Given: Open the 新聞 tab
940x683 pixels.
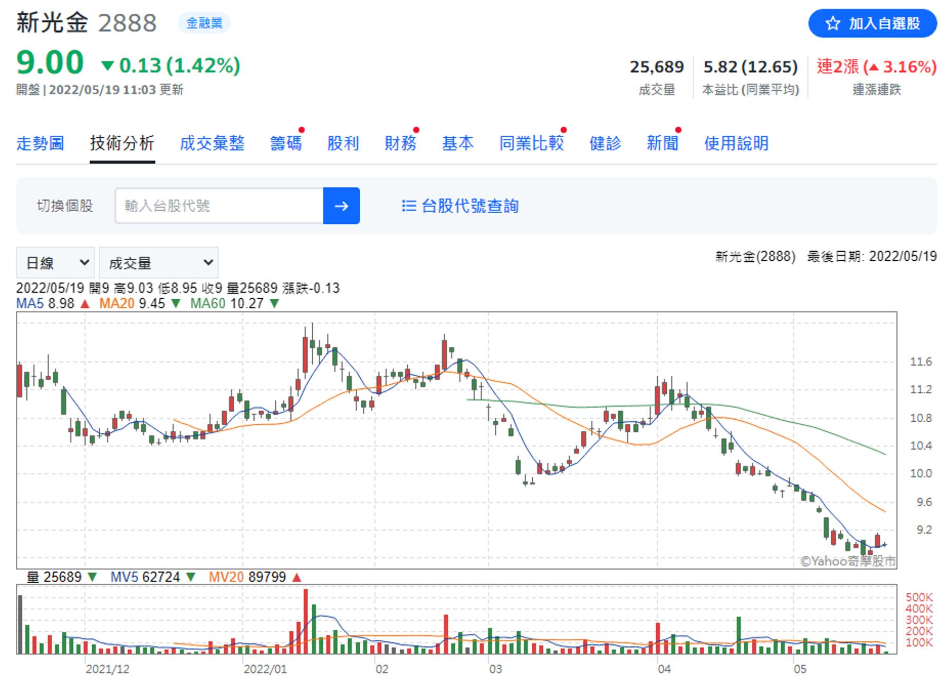Looking at the screenshot, I should [x=663, y=143].
